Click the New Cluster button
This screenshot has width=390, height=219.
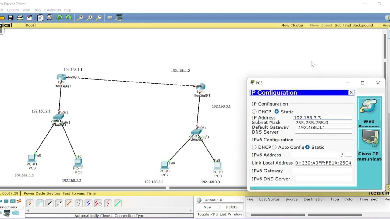pos(292,25)
